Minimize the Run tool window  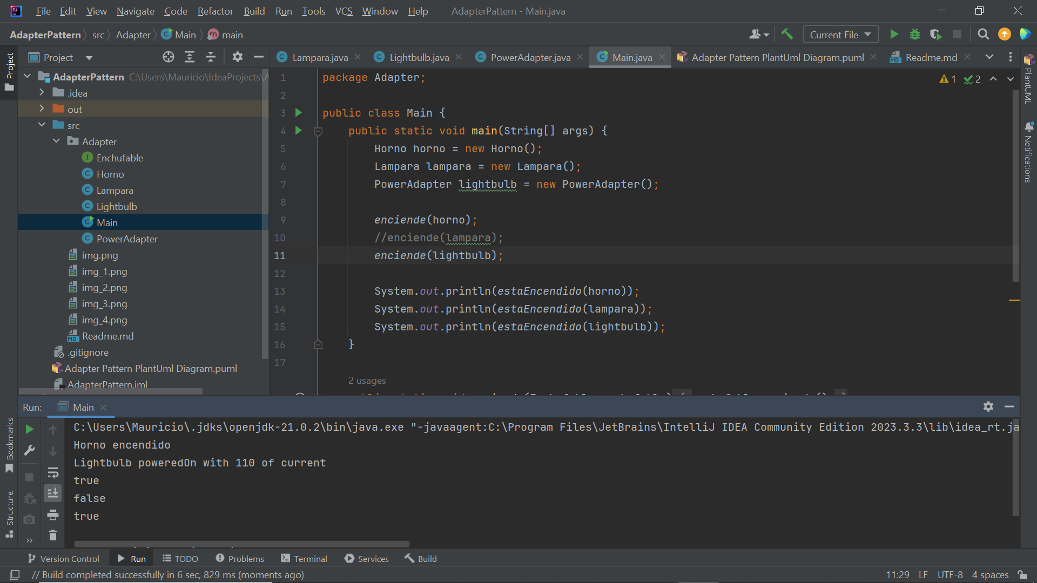(x=1009, y=407)
